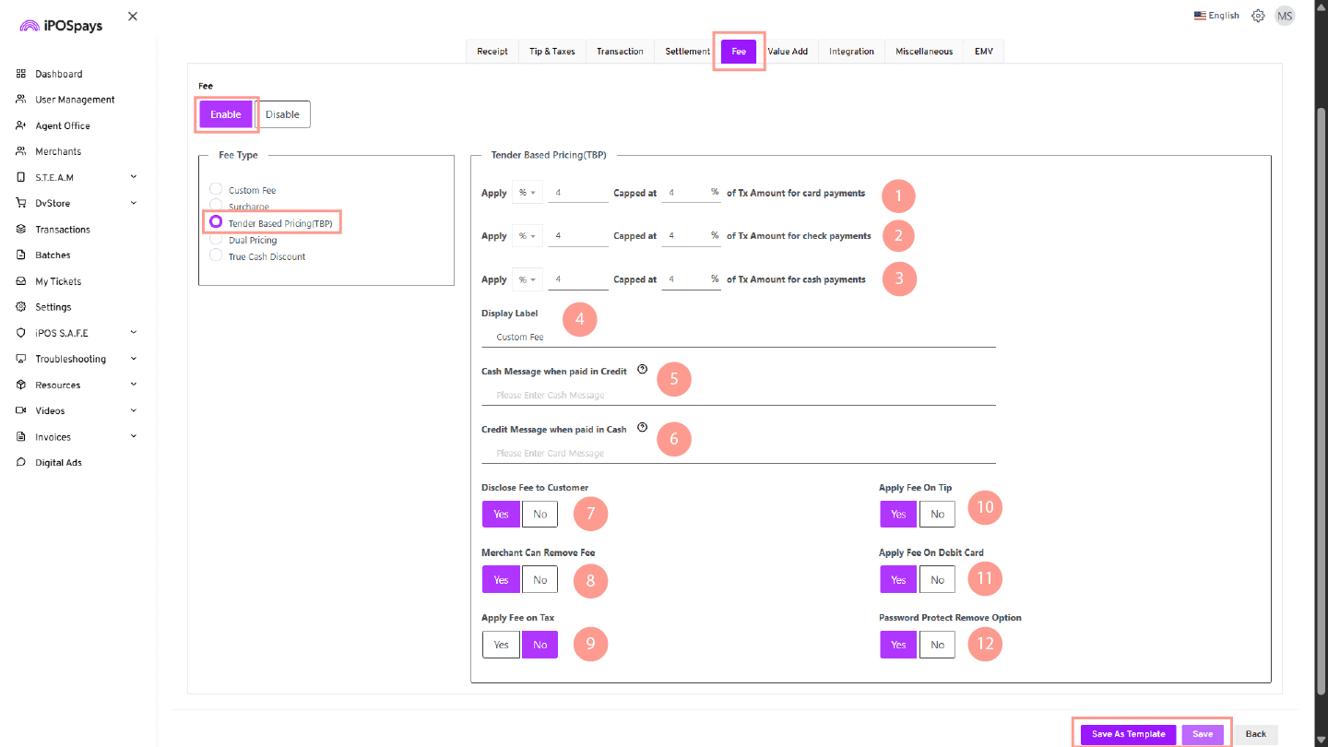Click help icon beside Cash Message label
Image resolution: width=1328 pixels, height=747 pixels.
click(643, 369)
